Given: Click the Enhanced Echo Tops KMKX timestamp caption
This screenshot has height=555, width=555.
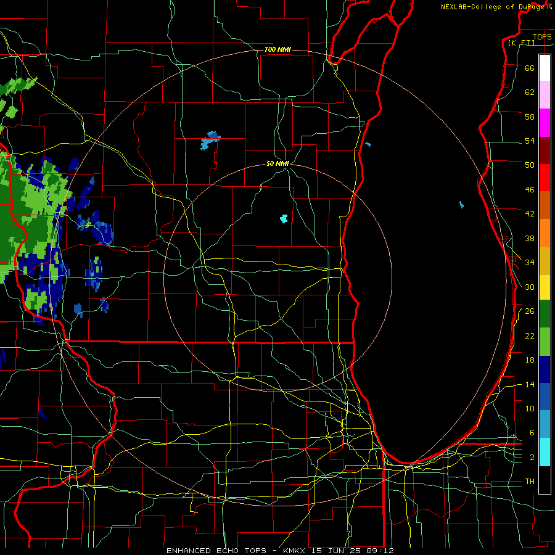Looking at the screenshot, I should click(280, 551).
